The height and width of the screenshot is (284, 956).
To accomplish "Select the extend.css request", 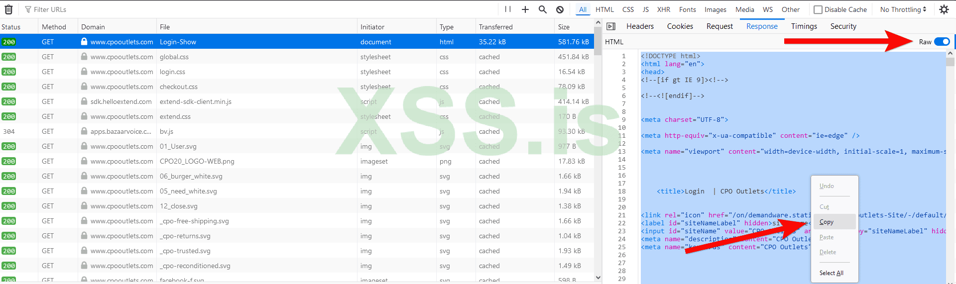I will pos(297,116).
